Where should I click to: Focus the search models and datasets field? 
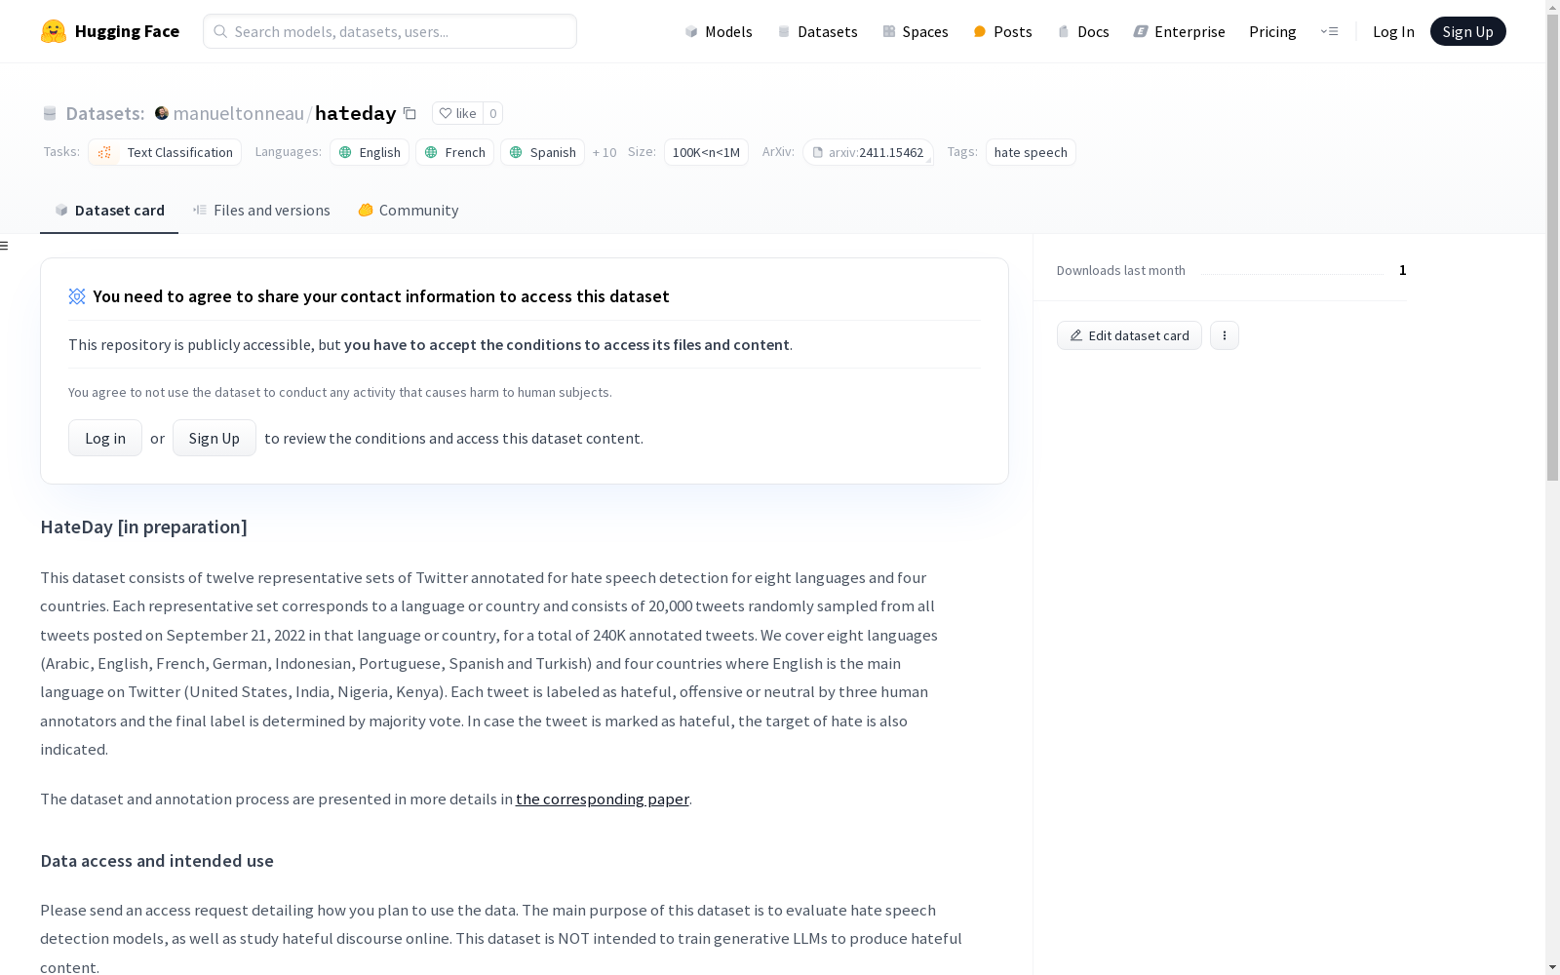tap(390, 31)
